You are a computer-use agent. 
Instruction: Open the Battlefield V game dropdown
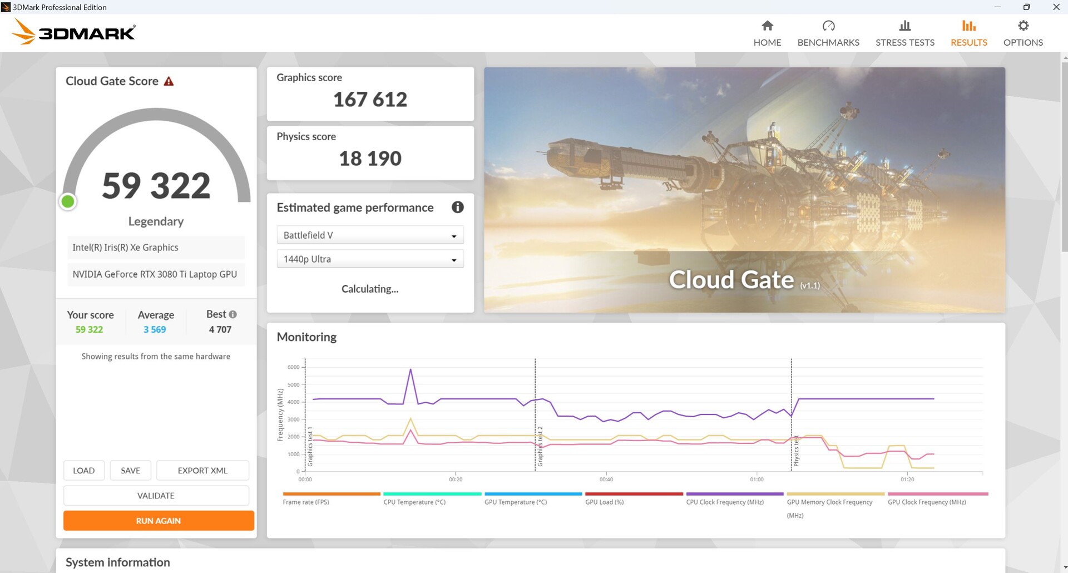tap(370, 235)
